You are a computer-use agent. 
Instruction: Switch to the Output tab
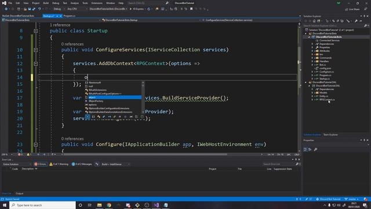coord(19,193)
